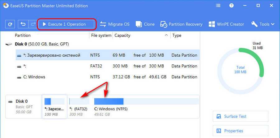Screen dimensions: 280x138
Task: Undo the last pending operation
Action: coord(23,24)
